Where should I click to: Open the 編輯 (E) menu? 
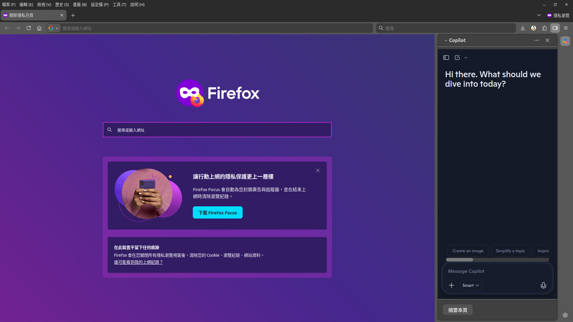coord(26,4)
